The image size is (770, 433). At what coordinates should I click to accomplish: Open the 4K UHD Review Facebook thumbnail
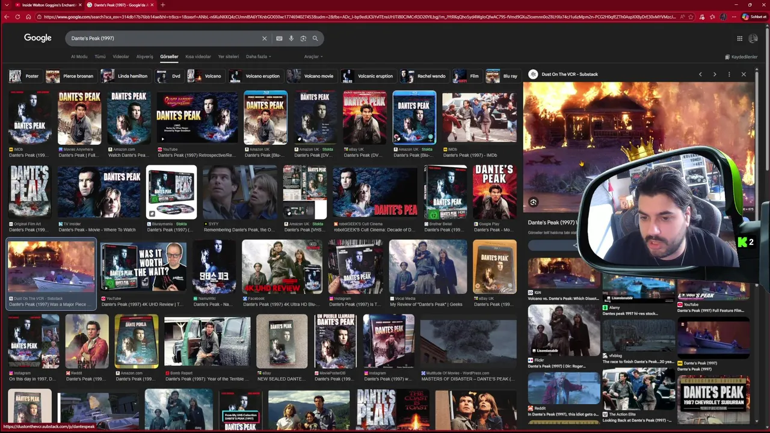click(282, 266)
